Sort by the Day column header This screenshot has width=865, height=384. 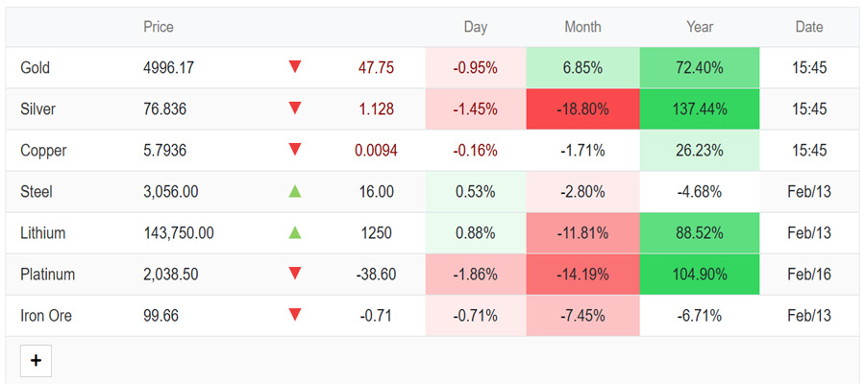[x=476, y=27]
